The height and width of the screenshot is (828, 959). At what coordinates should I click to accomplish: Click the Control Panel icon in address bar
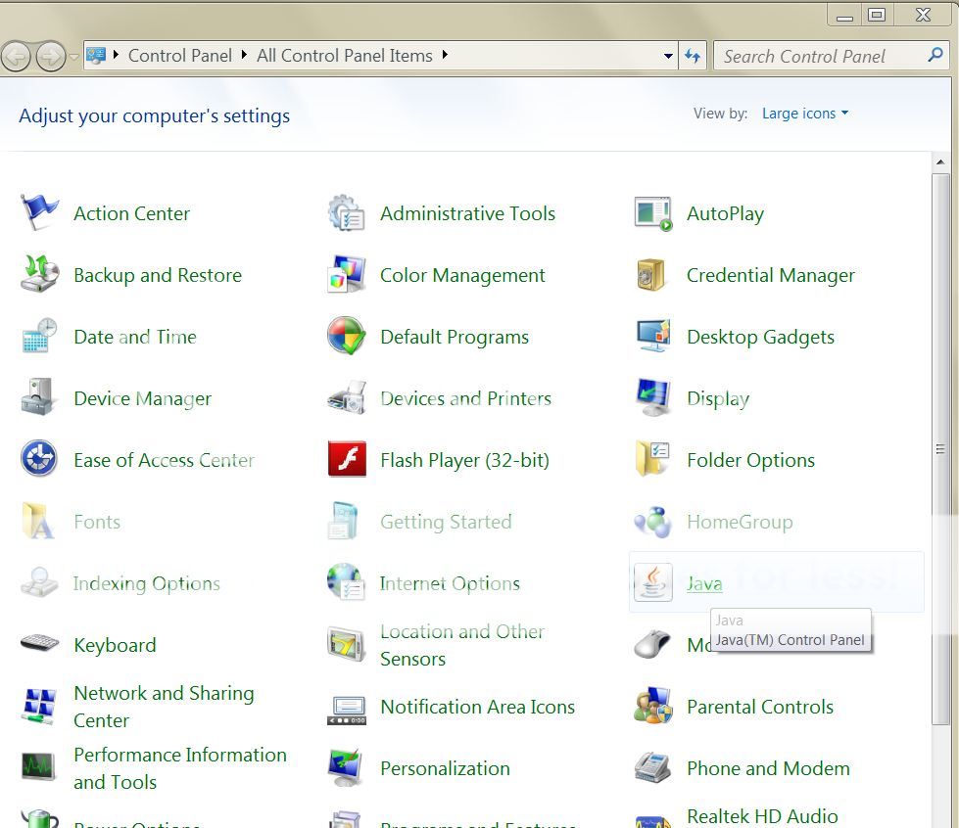(96, 56)
